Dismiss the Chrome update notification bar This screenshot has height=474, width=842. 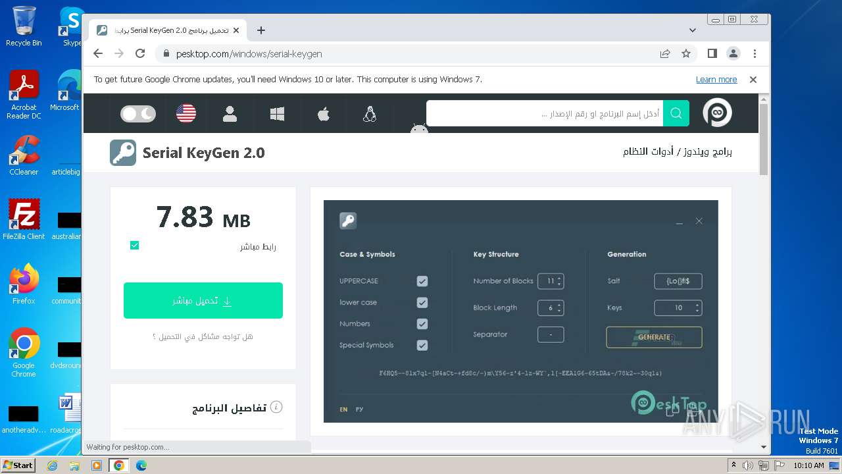click(753, 80)
